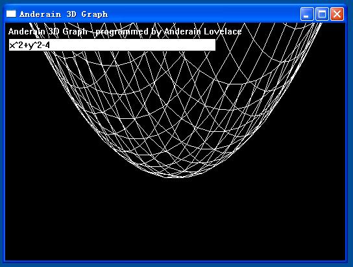The image size is (353, 267).
Task: Click the "Anderain 3D Graph" title bar caption
Action: (64, 14)
